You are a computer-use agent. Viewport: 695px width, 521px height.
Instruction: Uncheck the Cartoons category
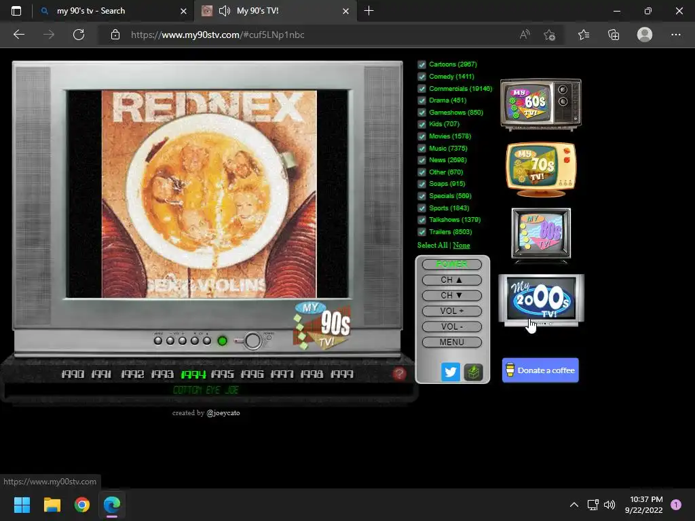[x=422, y=64]
